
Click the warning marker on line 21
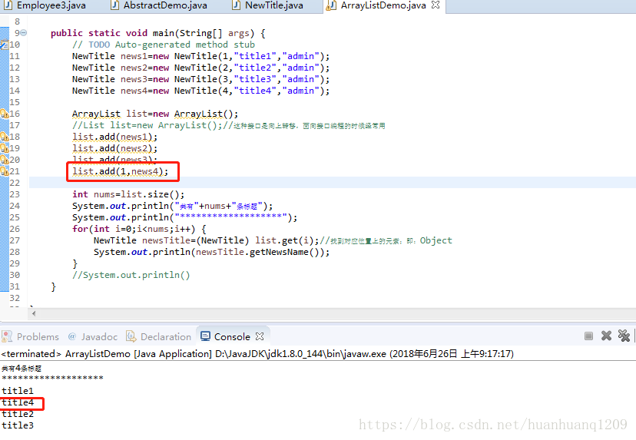point(4,171)
